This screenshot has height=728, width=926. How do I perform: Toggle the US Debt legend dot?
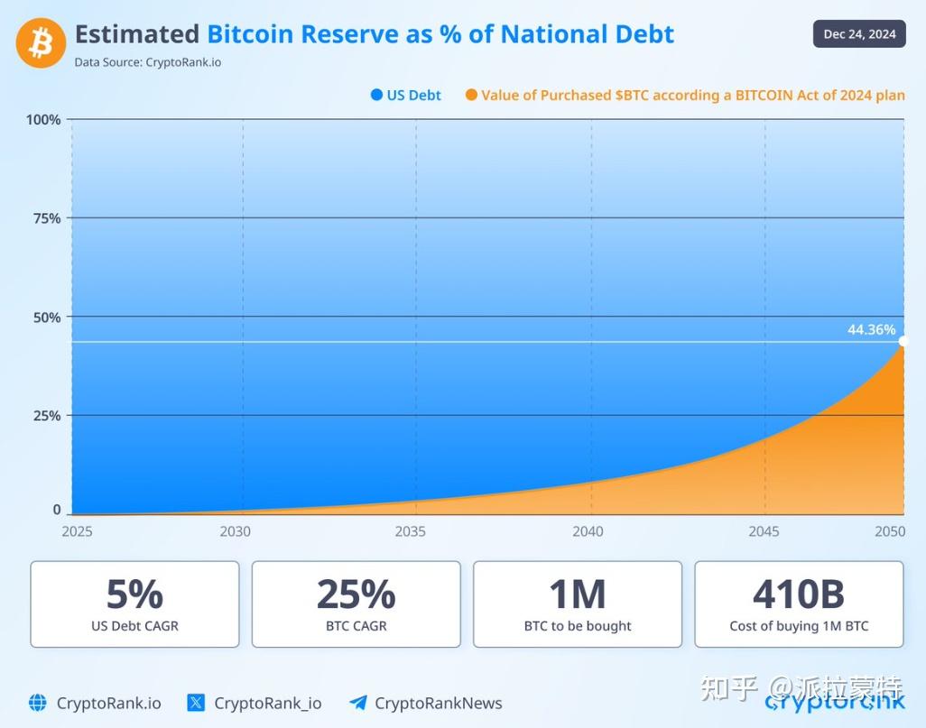tap(376, 95)
